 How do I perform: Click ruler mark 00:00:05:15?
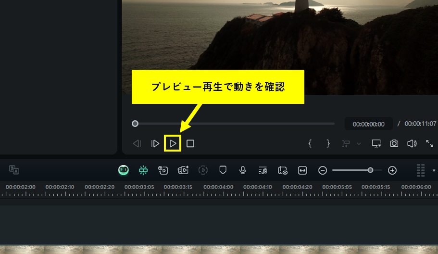click(x=375, y=187)
